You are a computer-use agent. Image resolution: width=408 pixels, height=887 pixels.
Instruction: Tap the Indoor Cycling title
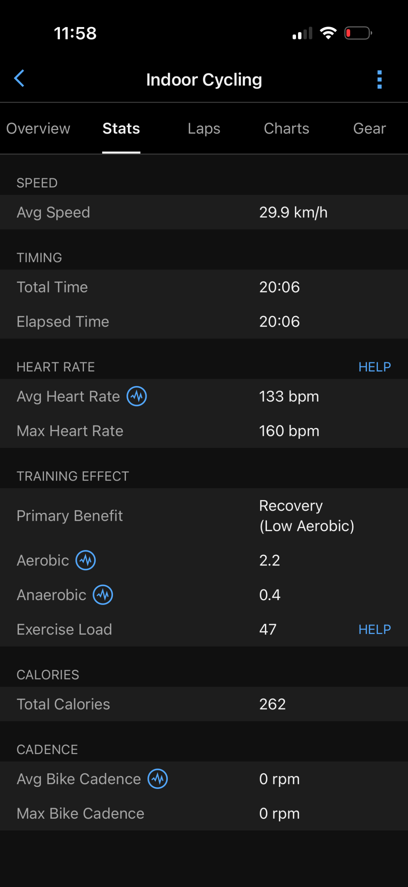204,80
